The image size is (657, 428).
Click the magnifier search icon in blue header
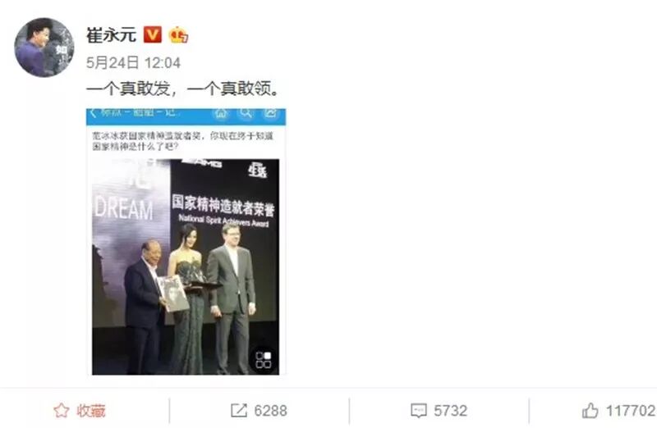[246, 113]
